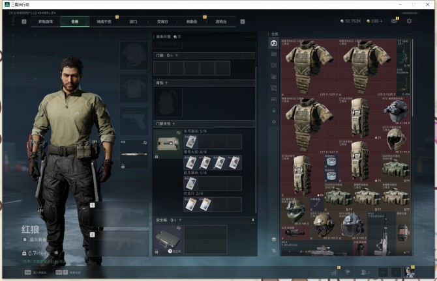This screenshot has height=281, width=437.
Task: Open the settings gear icon
Action: click(409, 21)
